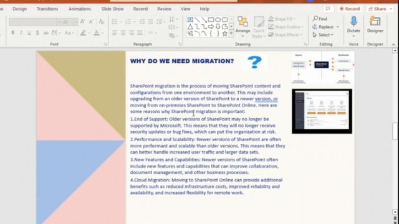This screenshot has height=224, width=399.
Task: Switch to the Review tab
Action: 164,9
